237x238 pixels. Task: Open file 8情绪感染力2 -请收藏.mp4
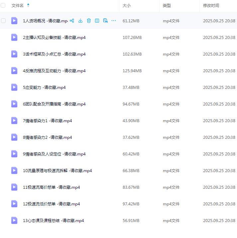[x=48, y=137]
